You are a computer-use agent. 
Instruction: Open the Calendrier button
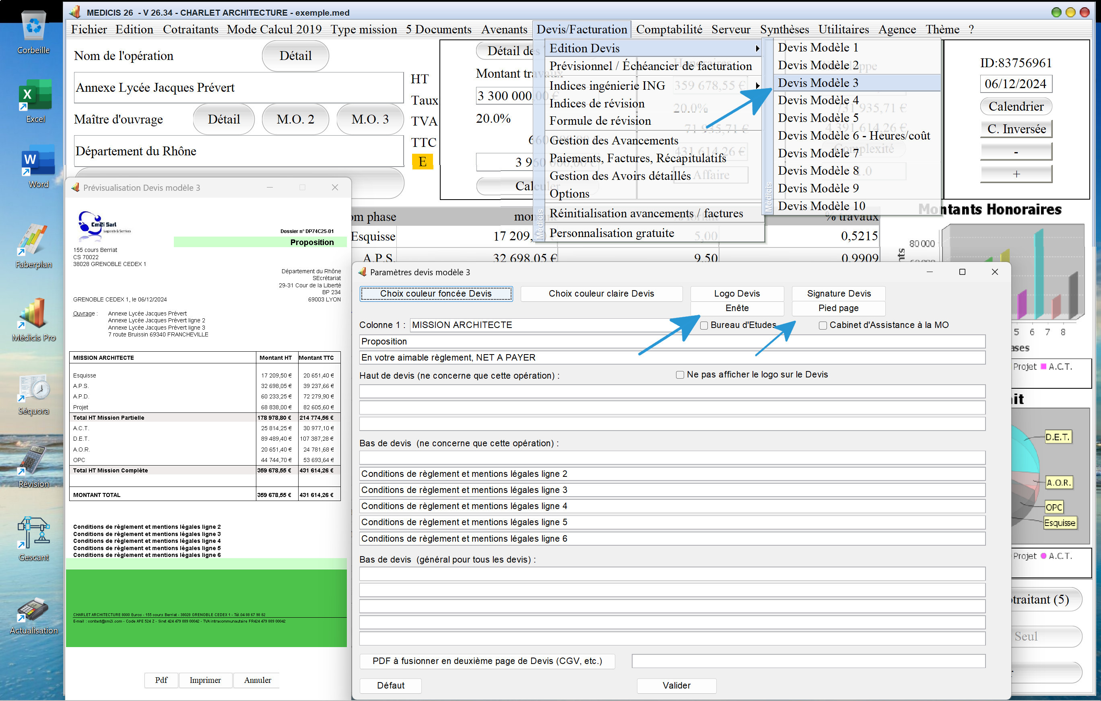click(1016, 107)
